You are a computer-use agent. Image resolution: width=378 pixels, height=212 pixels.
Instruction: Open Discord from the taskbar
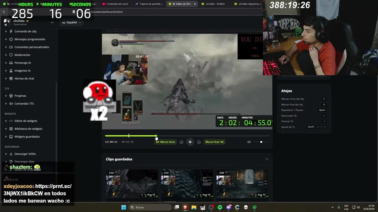tap(229, 207)
